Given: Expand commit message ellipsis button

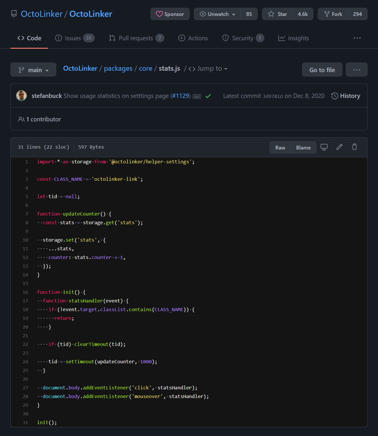Looking at the screenshot, I should point(197,96).
